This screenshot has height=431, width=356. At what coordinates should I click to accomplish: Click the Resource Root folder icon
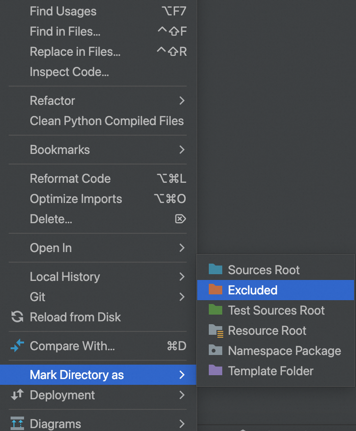click(x=216, y=330)
